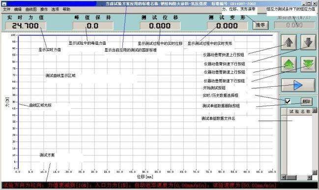Image resolution: width=319 pixels, height=190 pixels.
Task: Open the 编辑 menu
Action: 18,9
